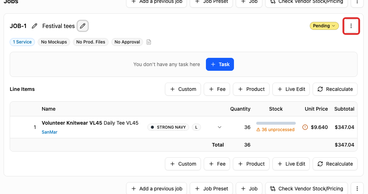Click the Subtotal column header

tap(344, 109)
